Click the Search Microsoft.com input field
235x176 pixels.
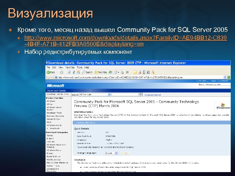(x=215, y=87)
